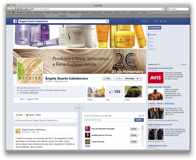Open the Weather bookmarks folder

[20, 13]
